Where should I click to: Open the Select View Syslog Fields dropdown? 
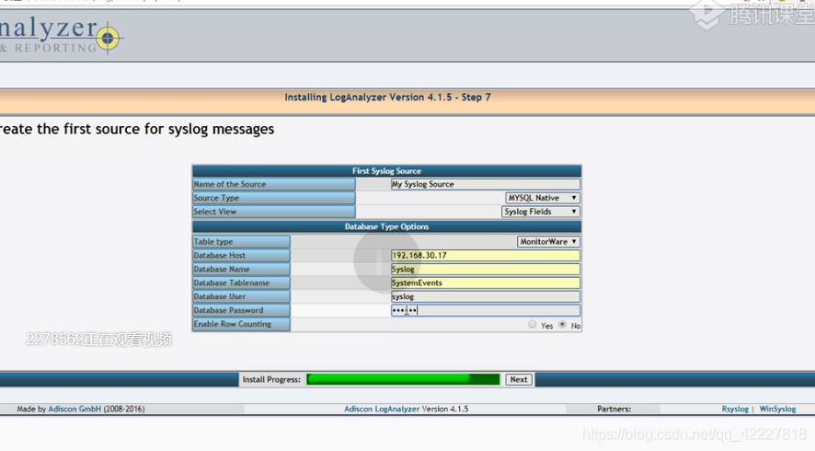point(541,212)
